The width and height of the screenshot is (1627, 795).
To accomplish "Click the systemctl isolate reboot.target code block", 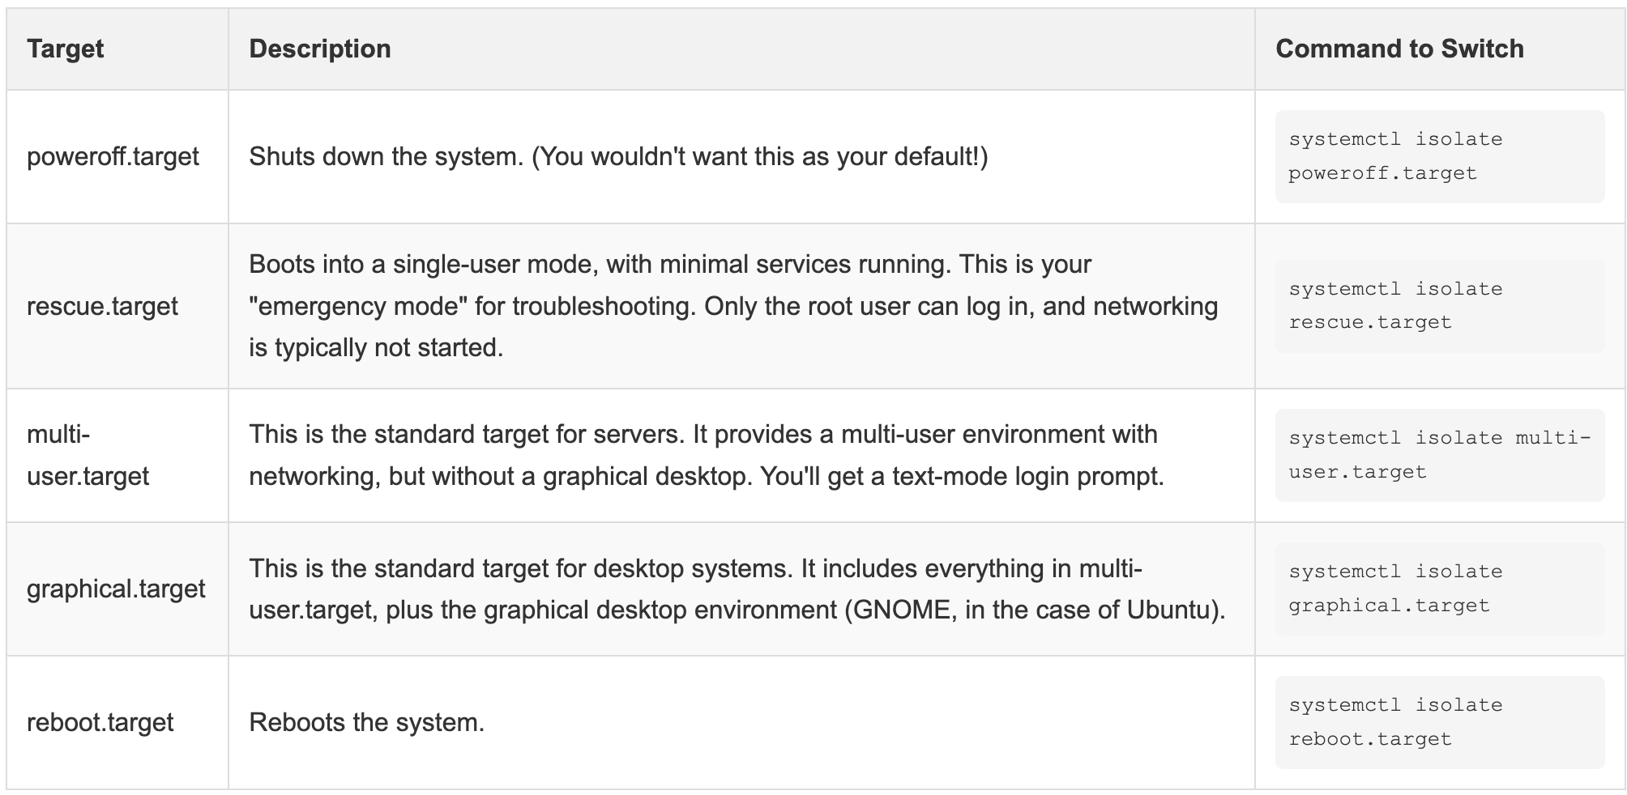I will (1438, 721).
